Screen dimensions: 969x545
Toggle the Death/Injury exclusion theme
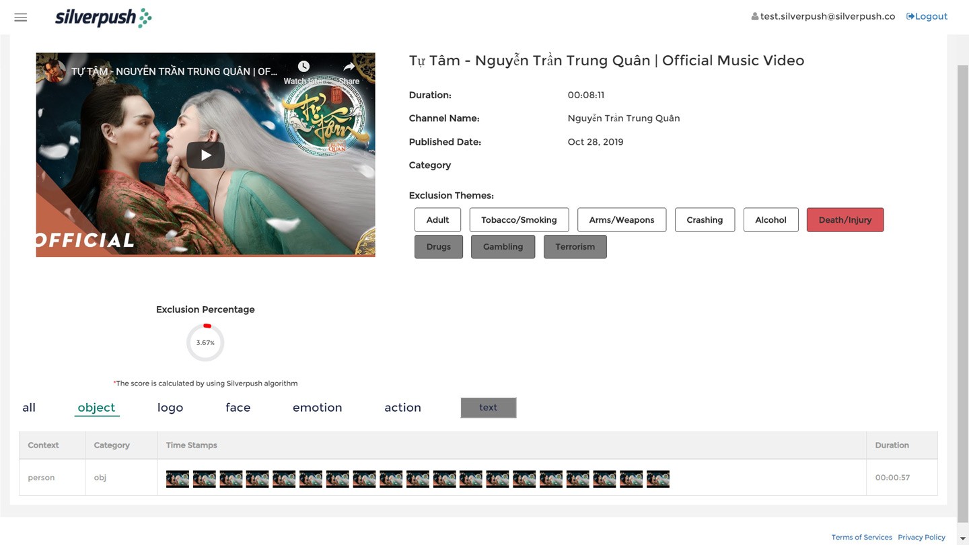(x=845, y=220)
